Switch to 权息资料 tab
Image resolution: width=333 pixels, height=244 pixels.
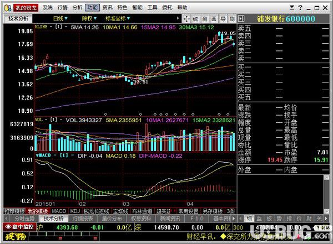point(141,219)
